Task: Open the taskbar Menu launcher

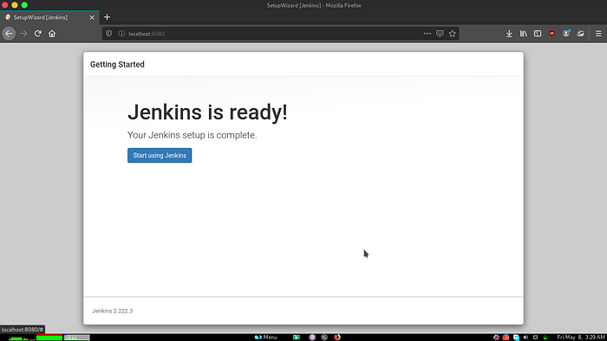Action: click(x=266, y=338)
